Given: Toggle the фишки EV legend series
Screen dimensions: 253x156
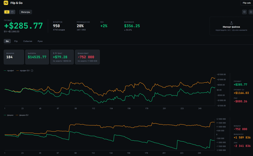Looking at the screenshot, I should pyautogui.click(x=22, y=115).
